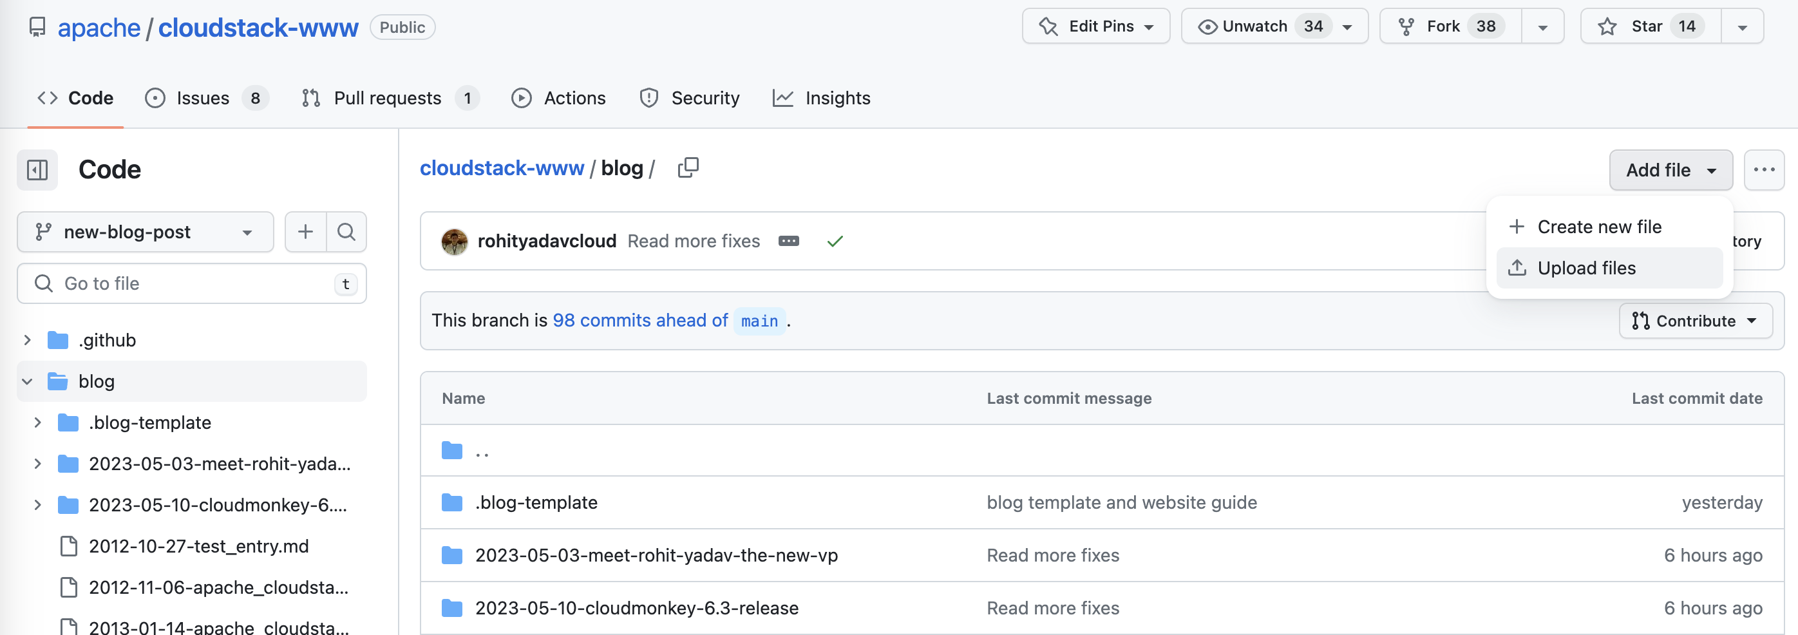This screenshot has width=1798, height=635.
Task: Click the rohityadavcloud avatar image
Action: pos(455,242)
